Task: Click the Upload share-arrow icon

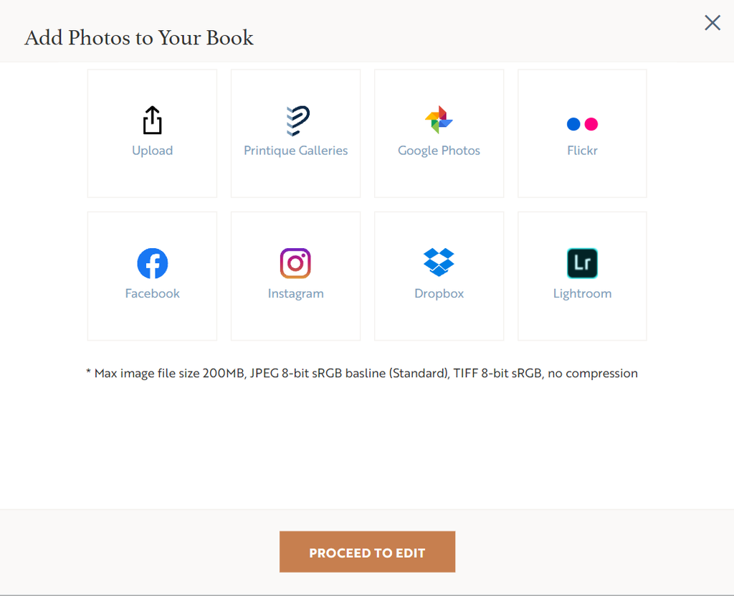Action: [152, 120]
